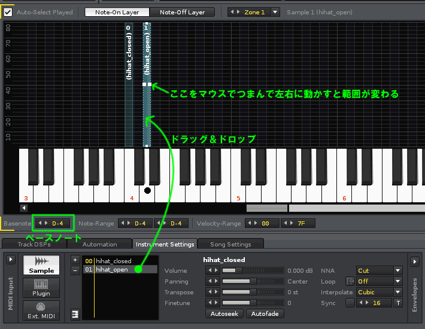Select the Ext. MIDI instrument type
The height and width of the screenshot is (329, 425).
point(41,310)
